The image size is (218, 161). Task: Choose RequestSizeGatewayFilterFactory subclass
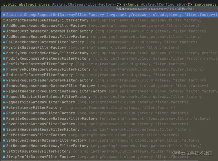click(109, 102)
